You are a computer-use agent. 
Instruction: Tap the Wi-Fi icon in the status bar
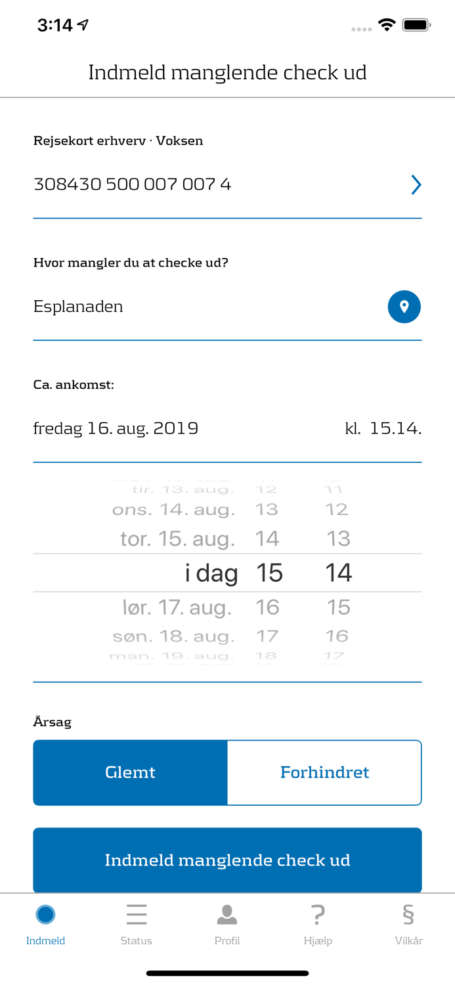[387, 24]
